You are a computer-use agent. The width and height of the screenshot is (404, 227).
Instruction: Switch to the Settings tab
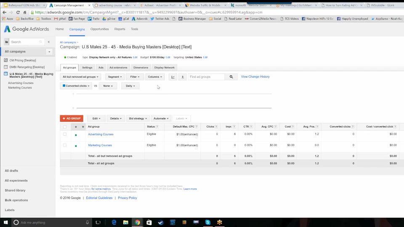(87, 67)
